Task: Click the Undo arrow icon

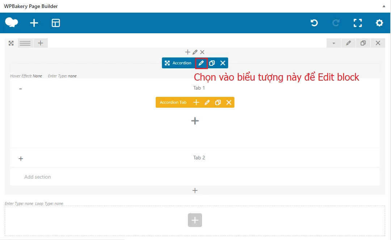Action: [314, 23]
